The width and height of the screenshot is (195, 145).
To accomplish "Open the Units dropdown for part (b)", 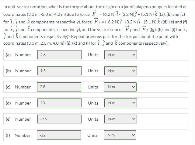I will (121, 71).
